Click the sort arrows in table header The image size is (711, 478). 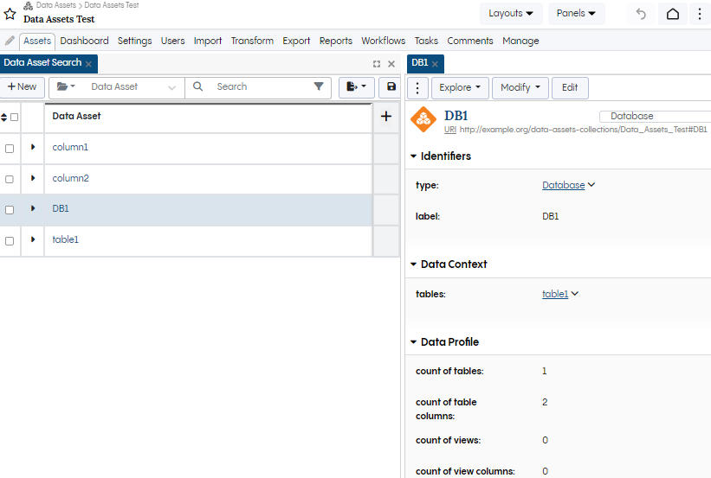pos(3,118)
